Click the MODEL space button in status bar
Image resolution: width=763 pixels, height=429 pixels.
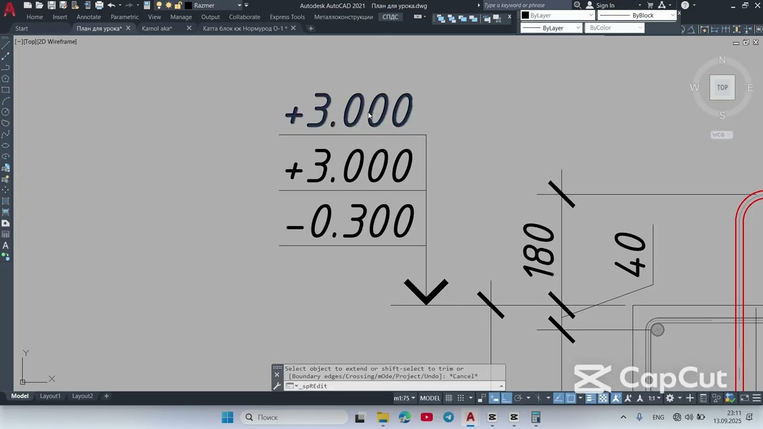click(430, 398)
